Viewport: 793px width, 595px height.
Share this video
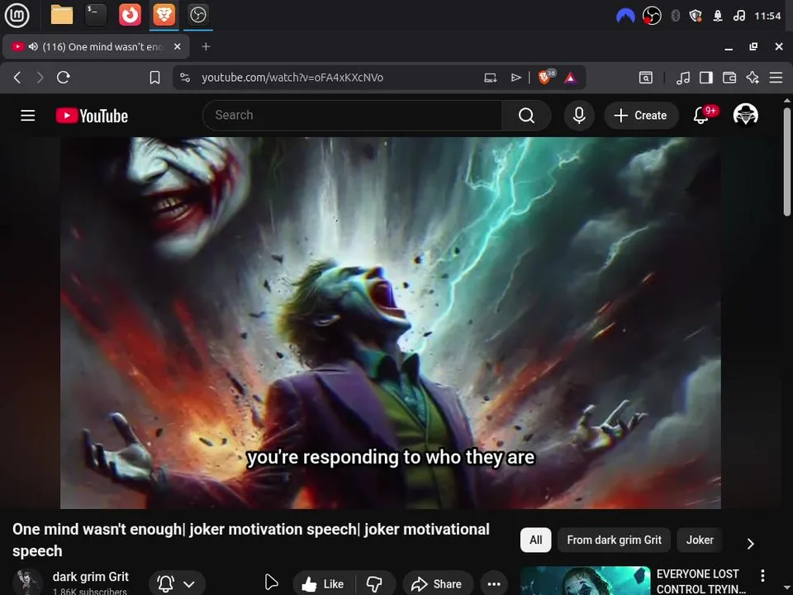tap(438, 584)
